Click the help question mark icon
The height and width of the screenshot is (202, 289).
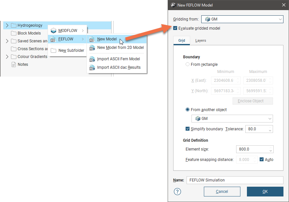[x=177, y=192]
